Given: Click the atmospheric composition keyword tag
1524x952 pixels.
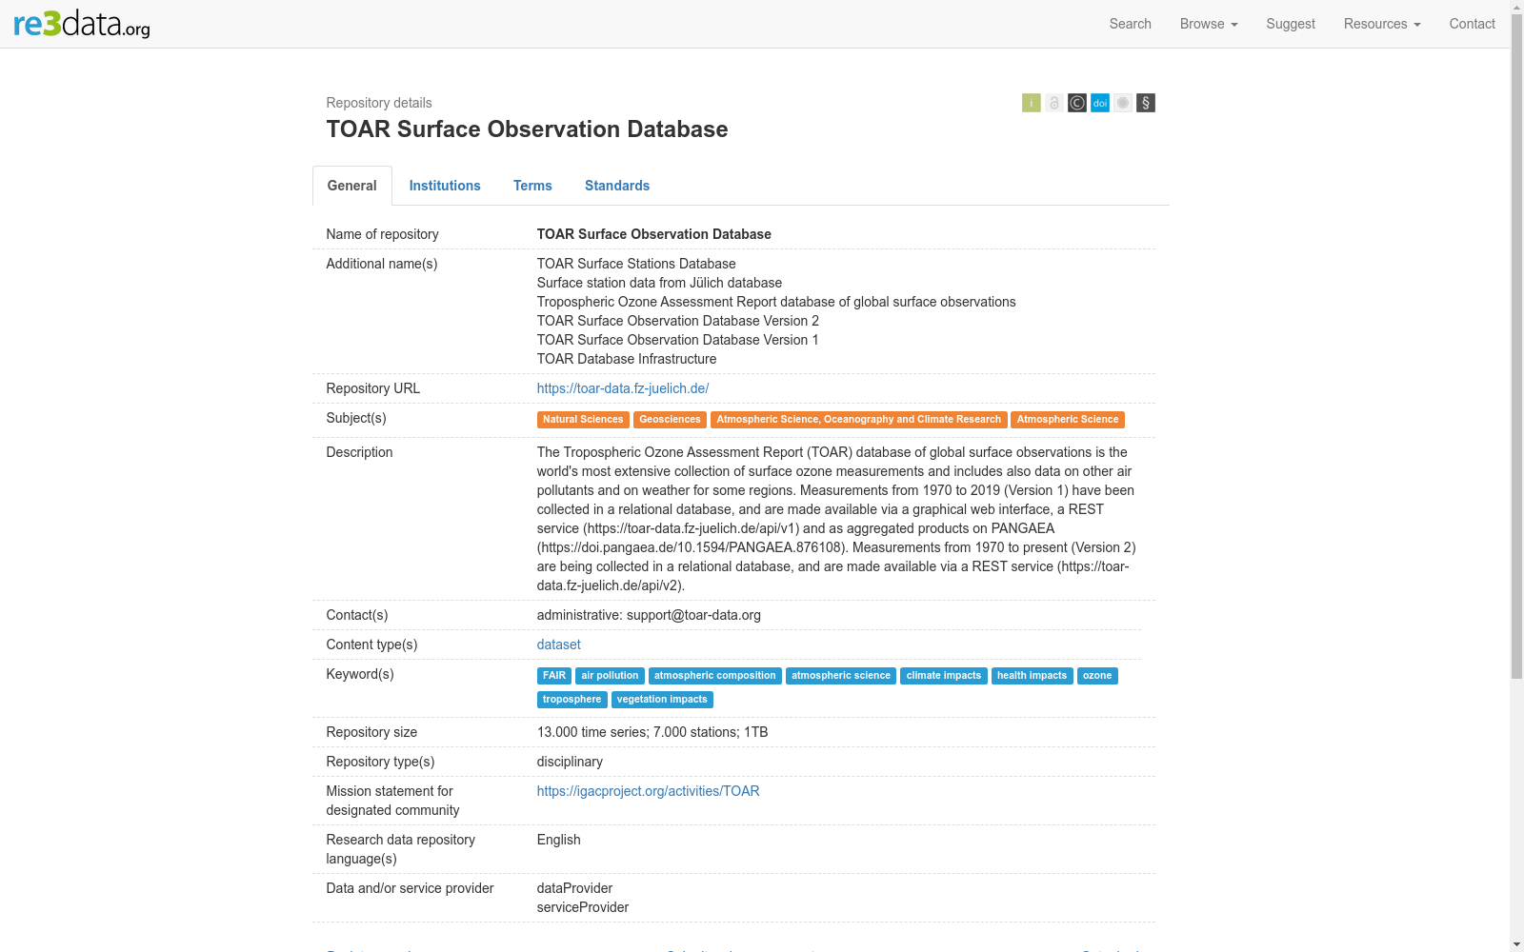Looking at the screenshot, I should pos(715,676).
